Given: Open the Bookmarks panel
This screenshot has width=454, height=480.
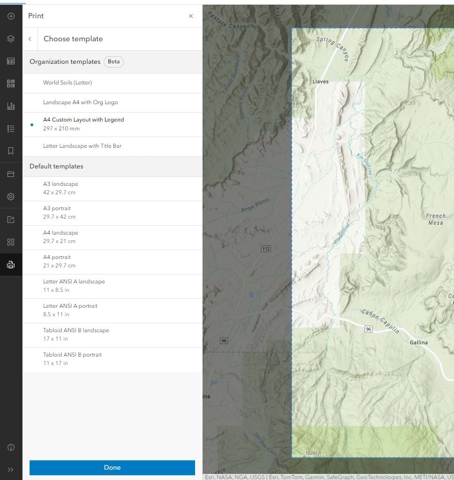Looking at the screenshot, I should click(10, 151).
